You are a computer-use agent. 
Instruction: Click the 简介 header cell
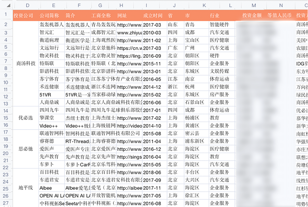(77, 15)
